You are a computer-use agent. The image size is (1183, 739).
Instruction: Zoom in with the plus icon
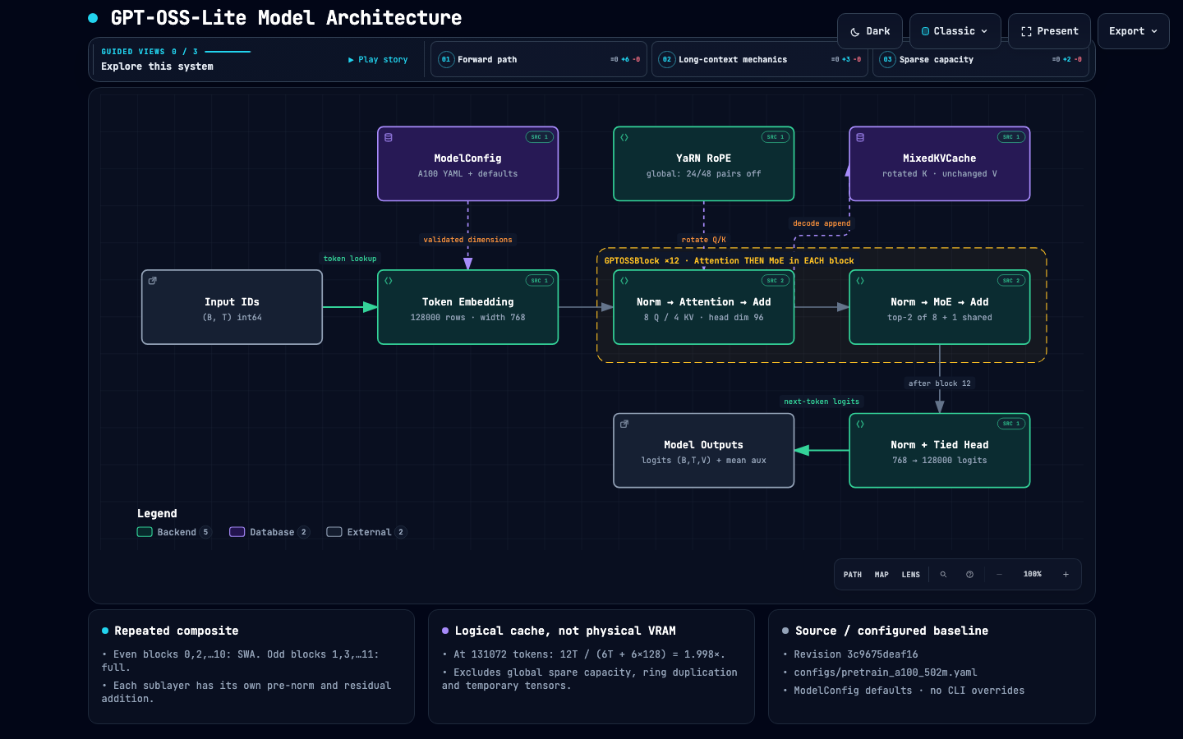1066,575
